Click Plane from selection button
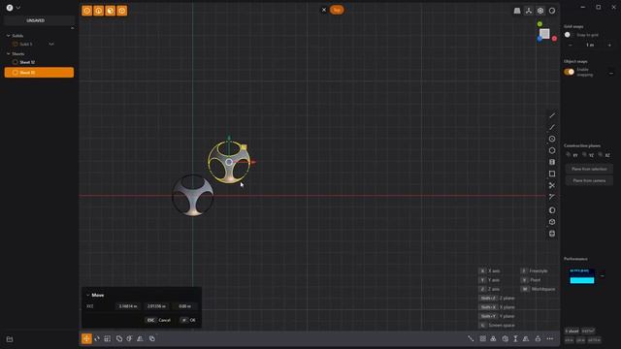Viewport: 621px width, 349px height. (589, 169)
